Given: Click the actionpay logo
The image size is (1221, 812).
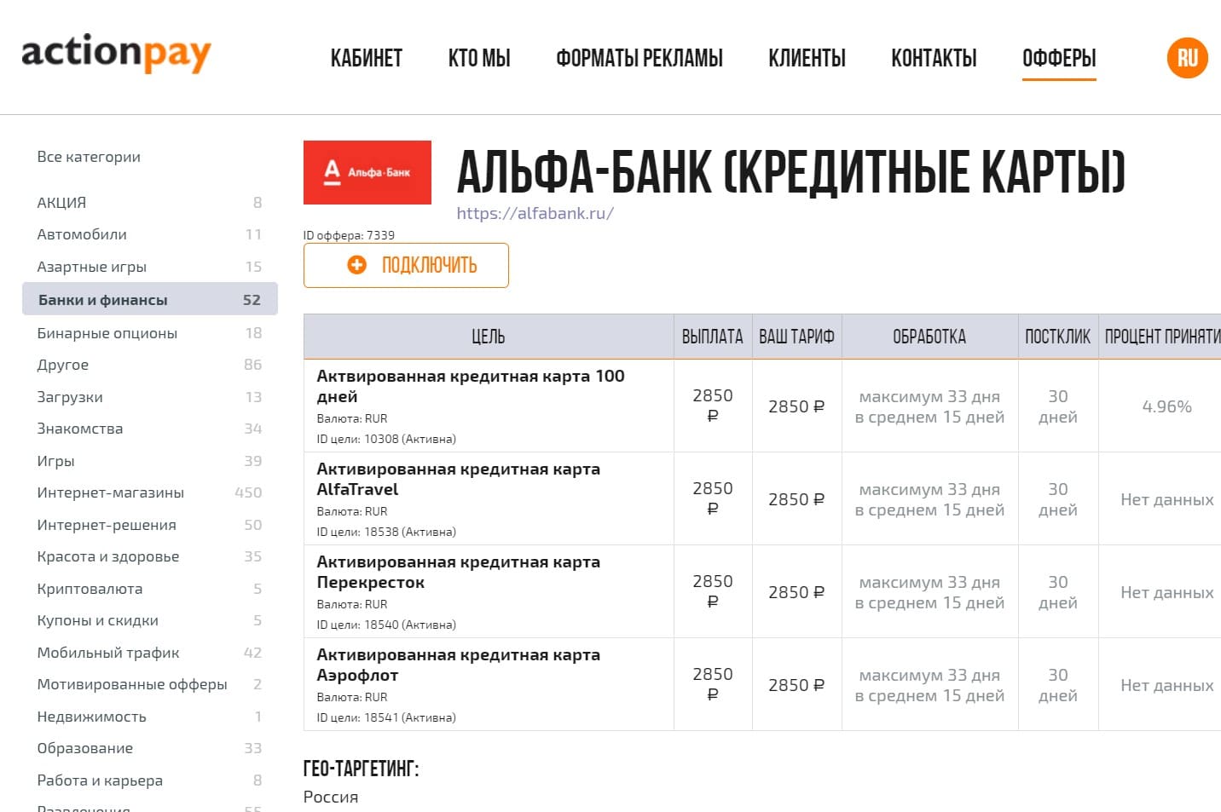Looking at the screenshot, I should pos(116,54).
